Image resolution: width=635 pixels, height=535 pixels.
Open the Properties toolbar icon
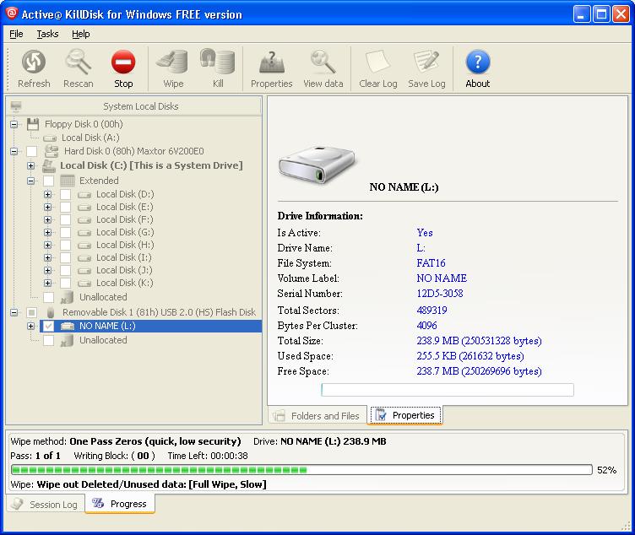pyautogui.click(x=271, y=62)
